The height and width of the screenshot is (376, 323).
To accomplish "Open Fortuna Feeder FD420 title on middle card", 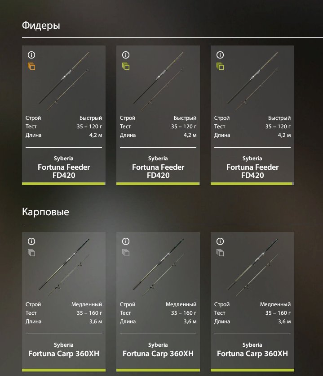I will click(158, 171).
